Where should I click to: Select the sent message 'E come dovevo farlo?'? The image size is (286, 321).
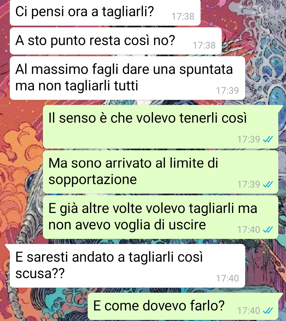[x=183, y=306]
